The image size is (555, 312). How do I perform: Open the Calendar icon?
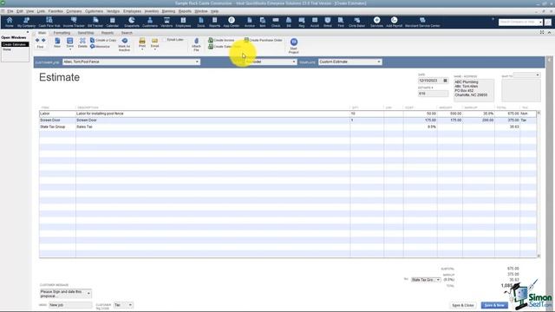[112, 22]
